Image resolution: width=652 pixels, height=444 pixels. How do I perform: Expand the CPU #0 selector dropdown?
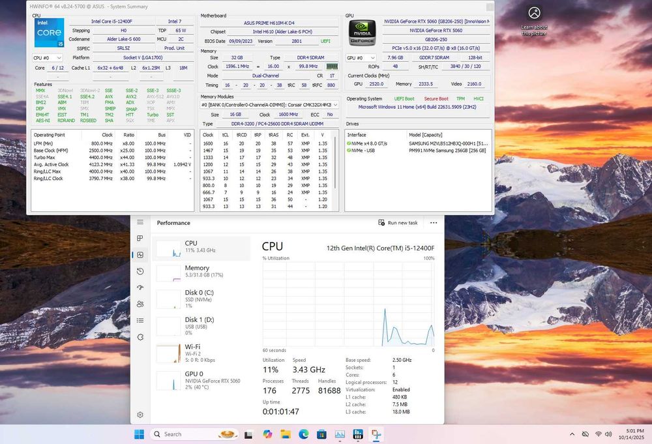[x=48, y=58]
